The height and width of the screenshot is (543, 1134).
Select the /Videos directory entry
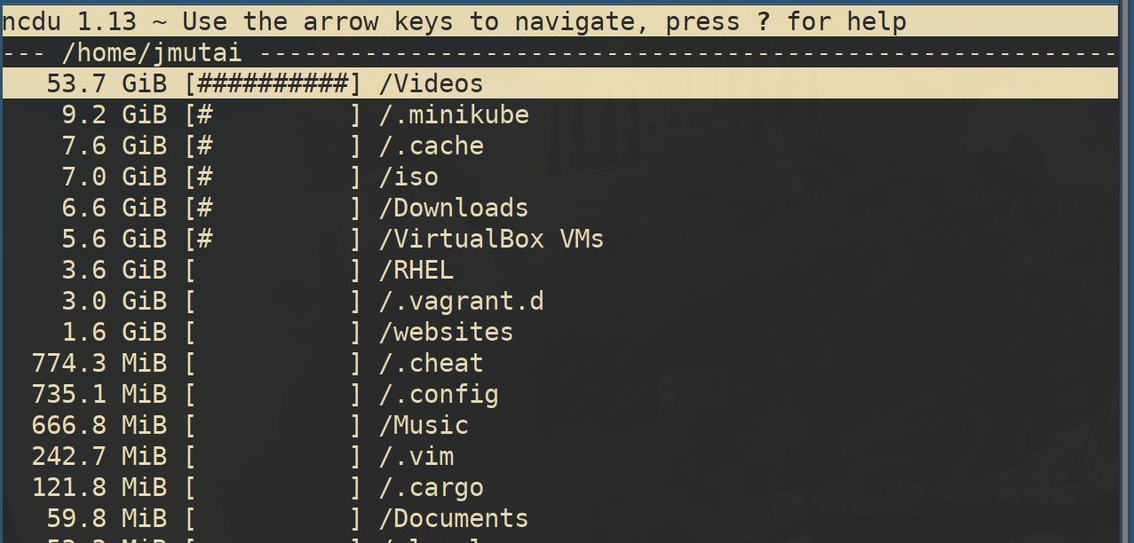(x=431, y=83)
